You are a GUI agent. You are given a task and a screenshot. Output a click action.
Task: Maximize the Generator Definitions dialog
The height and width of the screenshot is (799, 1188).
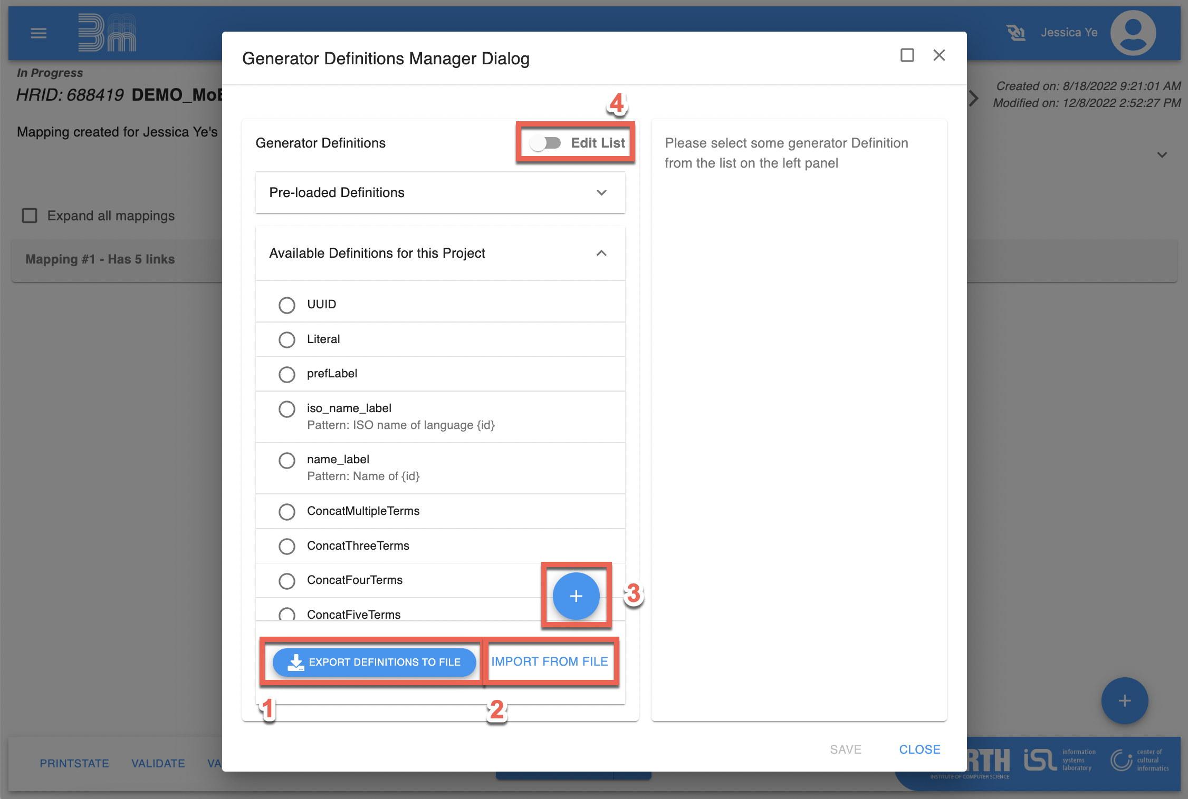[907, 55]
